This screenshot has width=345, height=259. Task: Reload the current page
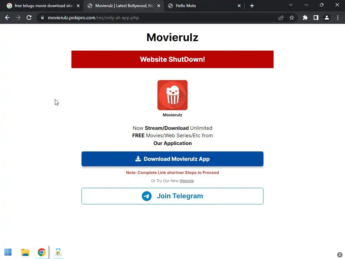[x=29, y=18]
